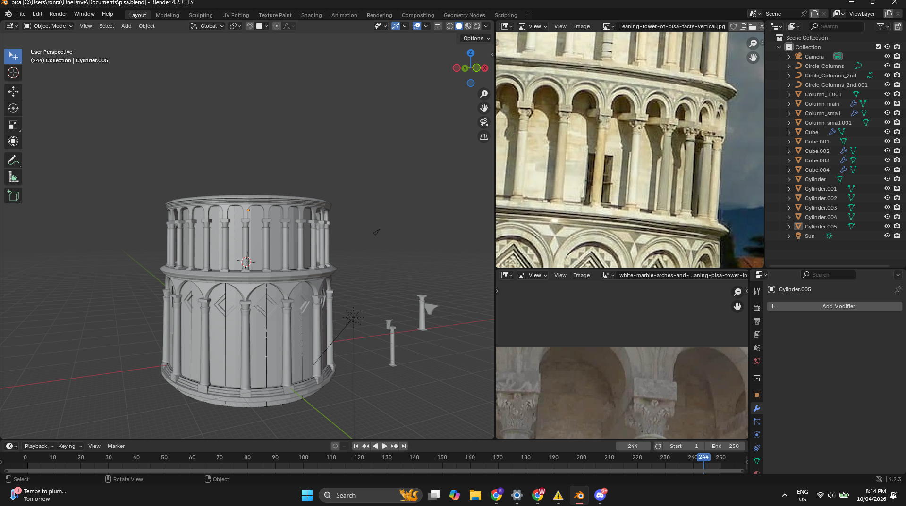Select the Cursor tool in toolbar
This screenshot has width=906, height=506.
pos(13,73)
